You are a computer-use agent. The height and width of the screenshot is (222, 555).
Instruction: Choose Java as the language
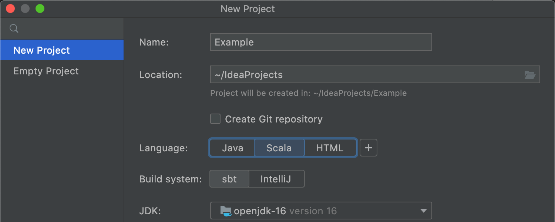coord(232,148)
